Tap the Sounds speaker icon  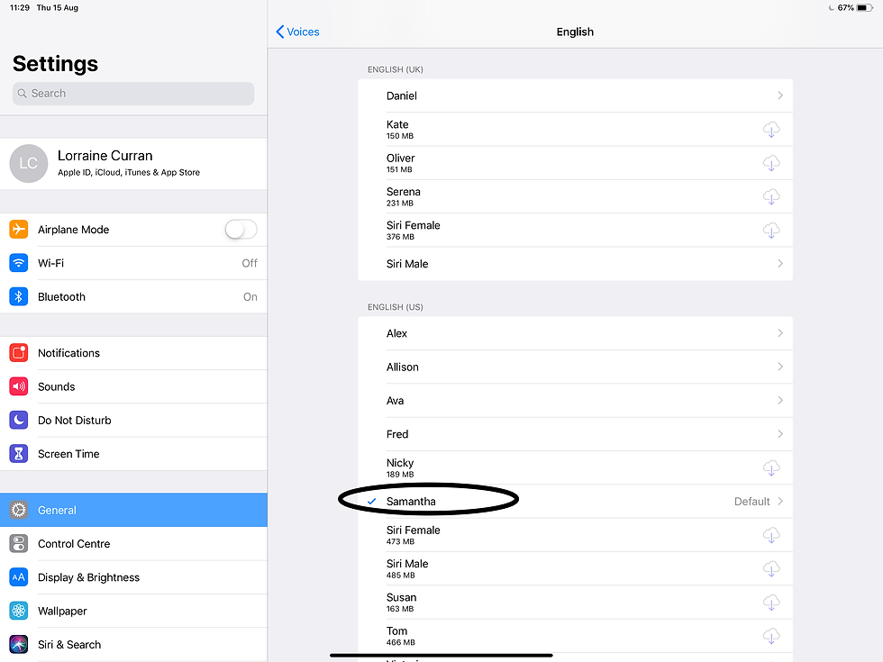coord(19,386)
